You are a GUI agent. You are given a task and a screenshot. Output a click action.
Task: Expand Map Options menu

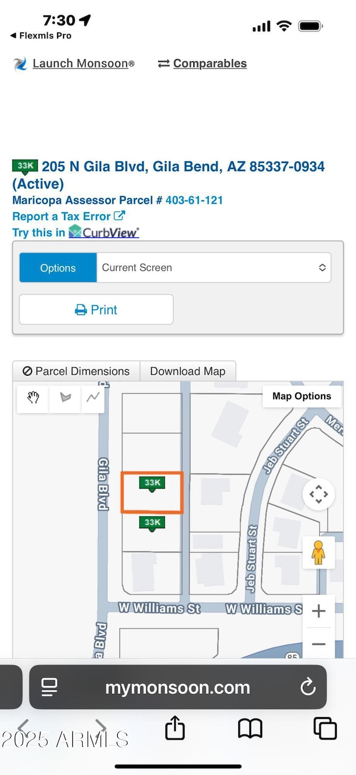click(x=302, y=396)
